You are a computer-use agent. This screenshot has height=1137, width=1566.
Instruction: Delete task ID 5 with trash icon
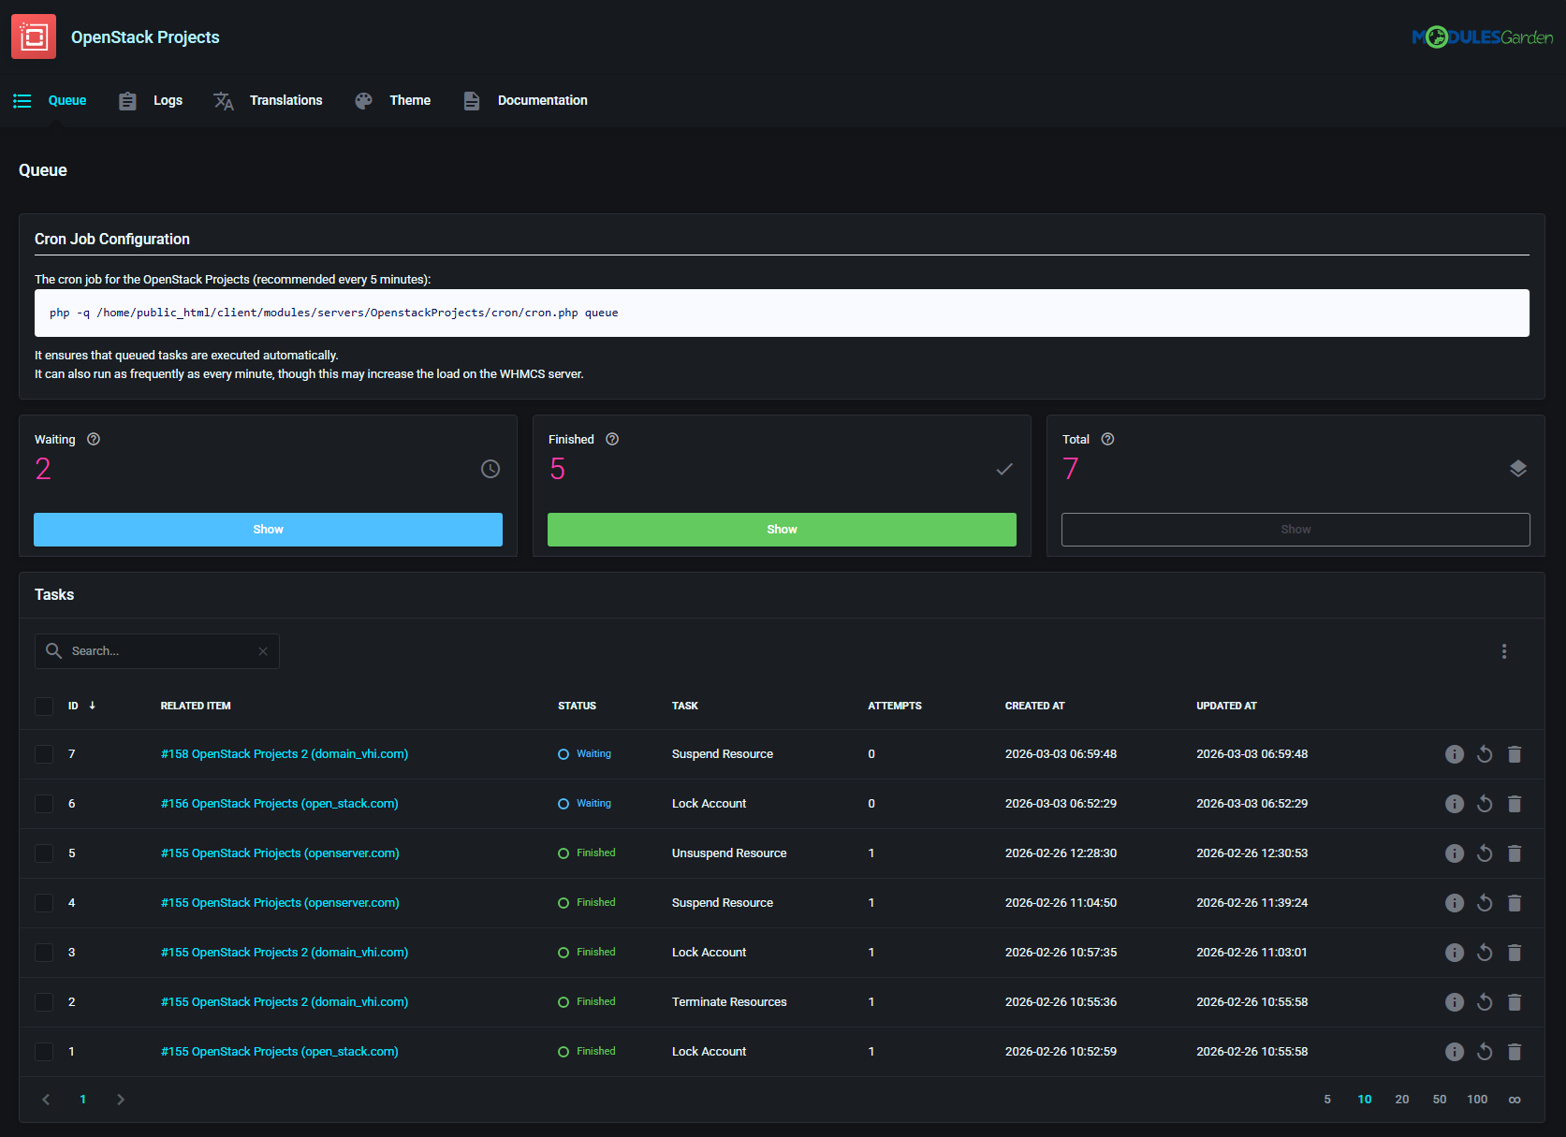pos(1515,853)
